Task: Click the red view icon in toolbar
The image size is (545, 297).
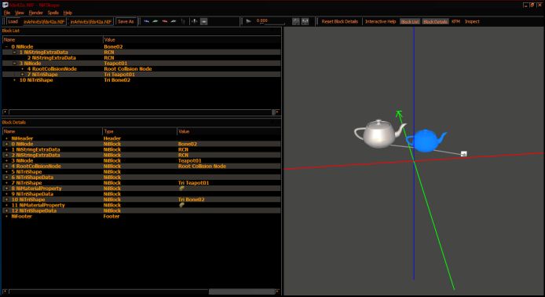Action: pyautogui.click(x=164, y=21)
